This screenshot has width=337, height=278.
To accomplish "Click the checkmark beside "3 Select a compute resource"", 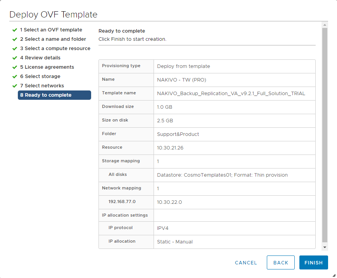I will coord(14,48).
